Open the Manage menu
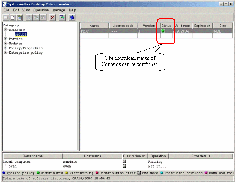This screenshot has height=183, width=236. [x=59, y=10]
